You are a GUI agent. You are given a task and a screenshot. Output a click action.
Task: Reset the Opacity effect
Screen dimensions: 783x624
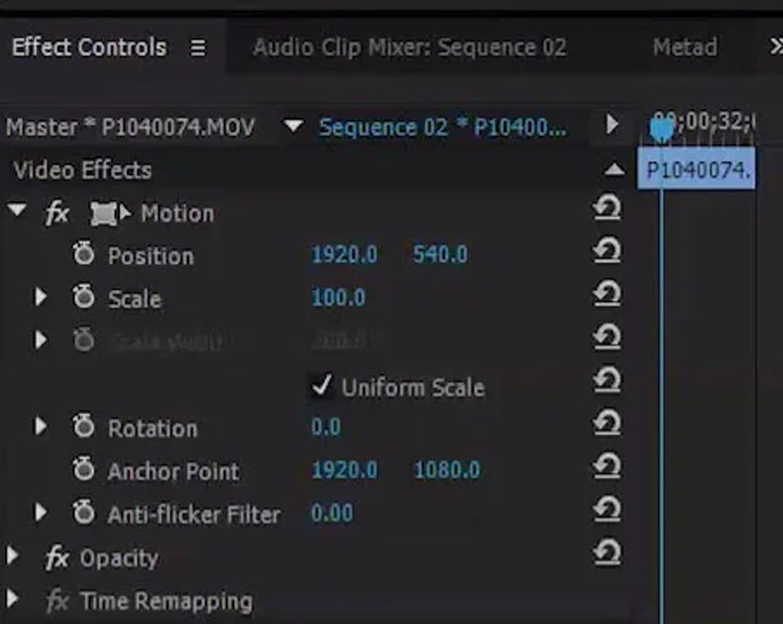click(607, 552)
